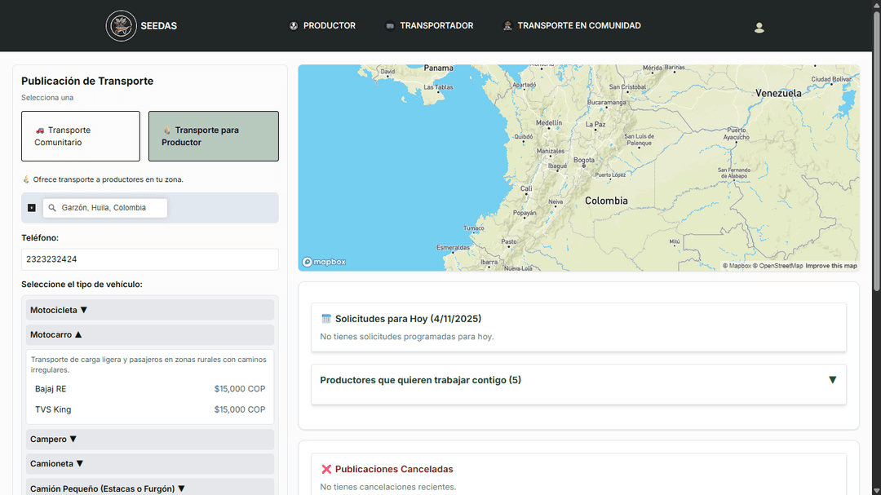Expand the Motocicleta vehicle section
881x495 pixels.
click(x=150, y=310)
